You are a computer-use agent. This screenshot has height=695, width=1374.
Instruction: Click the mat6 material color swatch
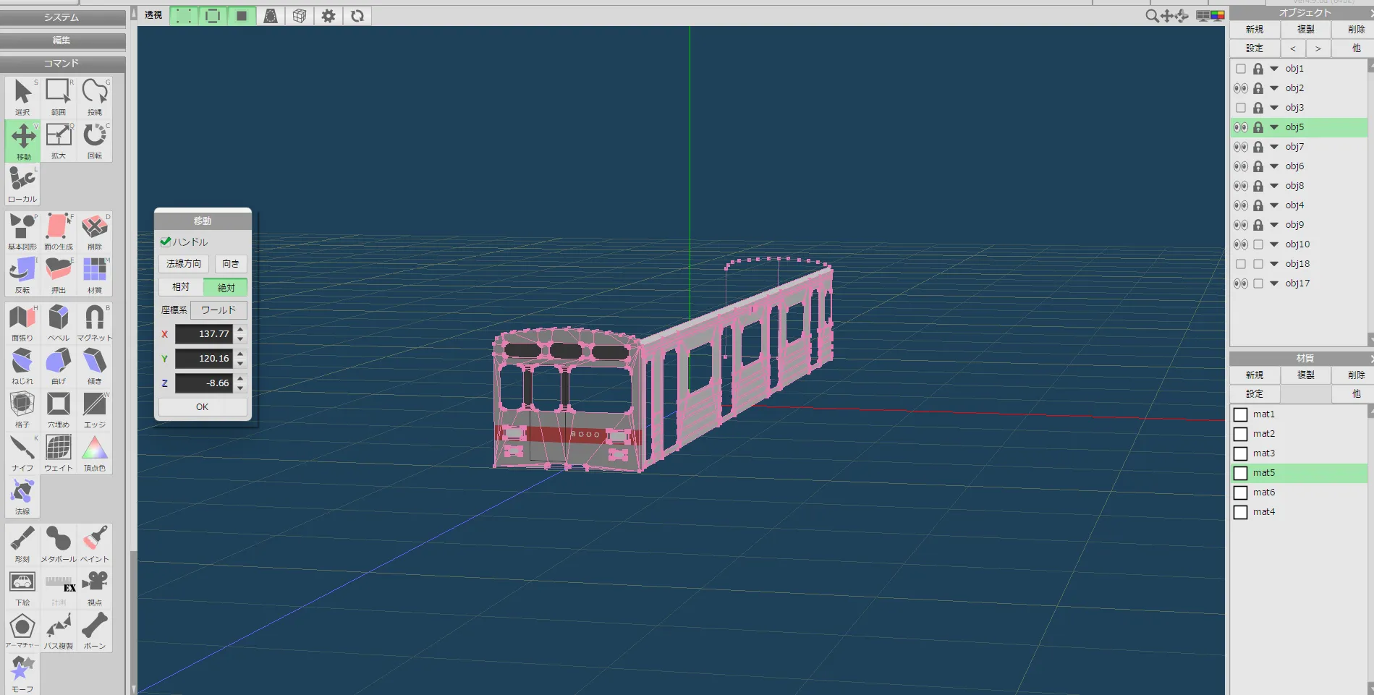[1241, 493]
